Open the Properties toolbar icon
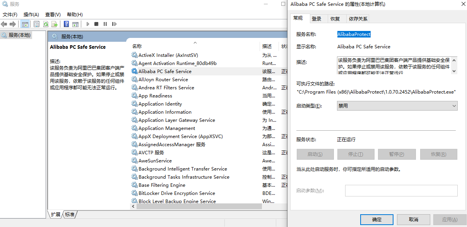This screenshot has width=467, height=227. click(36, 24)
